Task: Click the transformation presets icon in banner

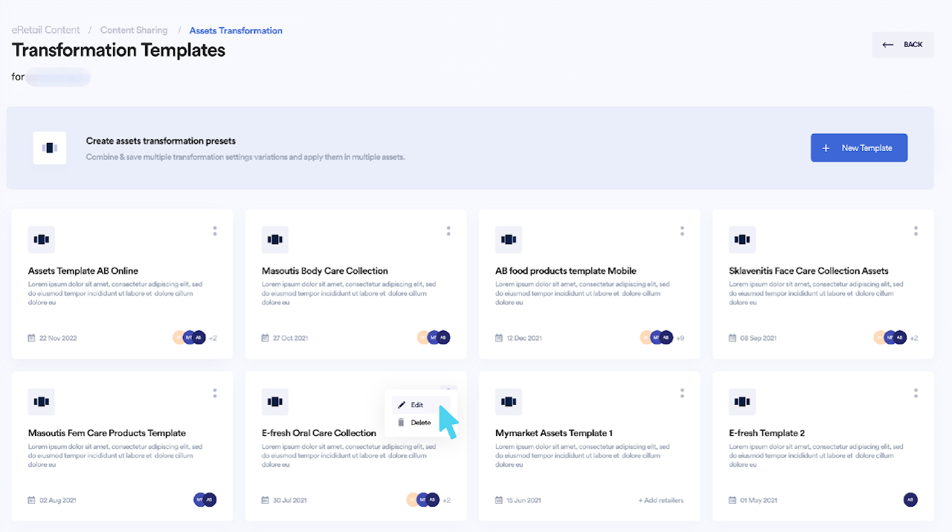Action: coord(50,148)
